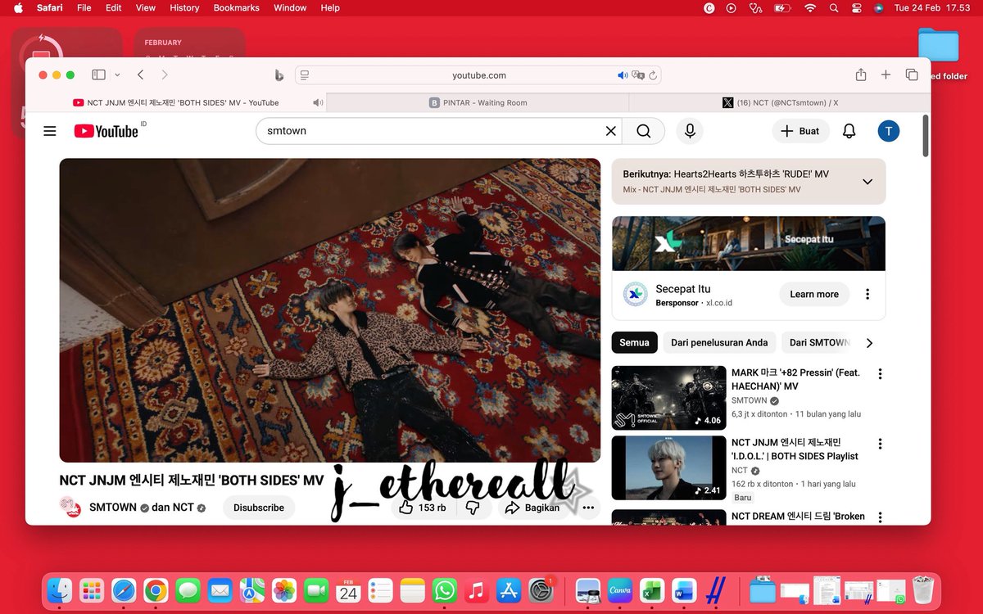Click the page vertical scrollbar

pyautogui.click(x=926, y=136)
